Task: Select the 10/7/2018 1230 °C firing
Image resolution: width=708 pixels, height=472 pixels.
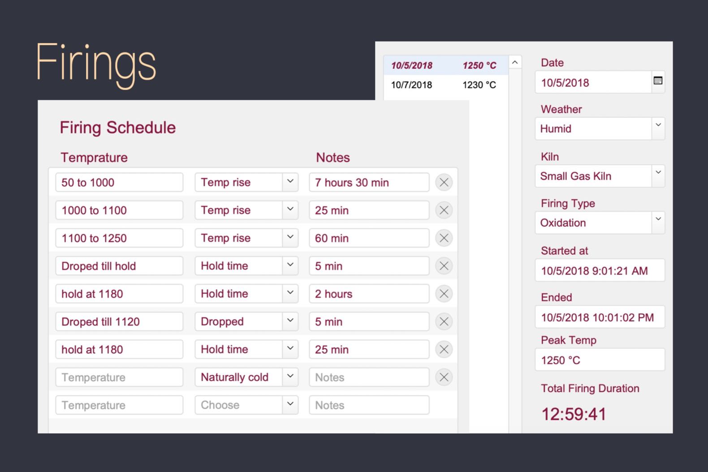Action: click(x=446, y=85)
